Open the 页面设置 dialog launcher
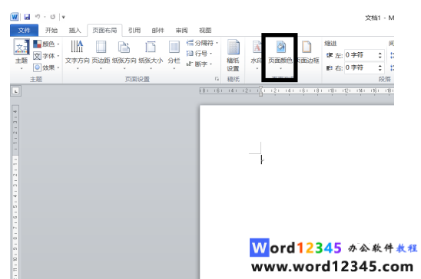 [217, 79]
